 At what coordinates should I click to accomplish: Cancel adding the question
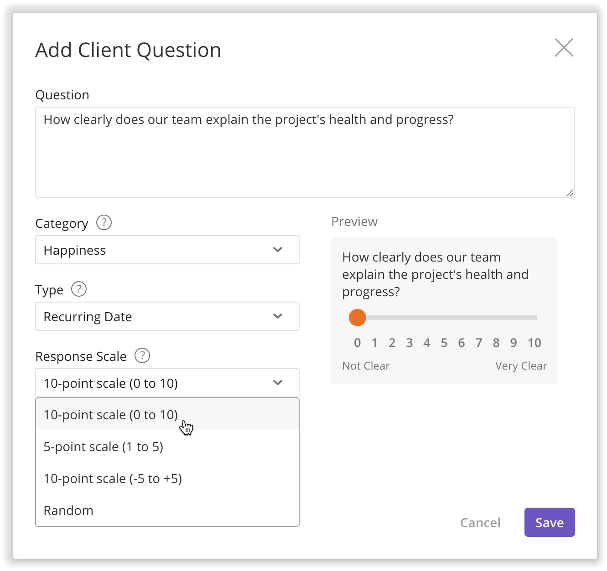click(x=480, y=522)
